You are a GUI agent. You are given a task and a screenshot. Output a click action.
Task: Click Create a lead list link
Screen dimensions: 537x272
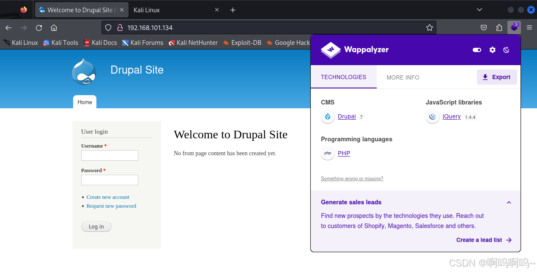(484, 240)
